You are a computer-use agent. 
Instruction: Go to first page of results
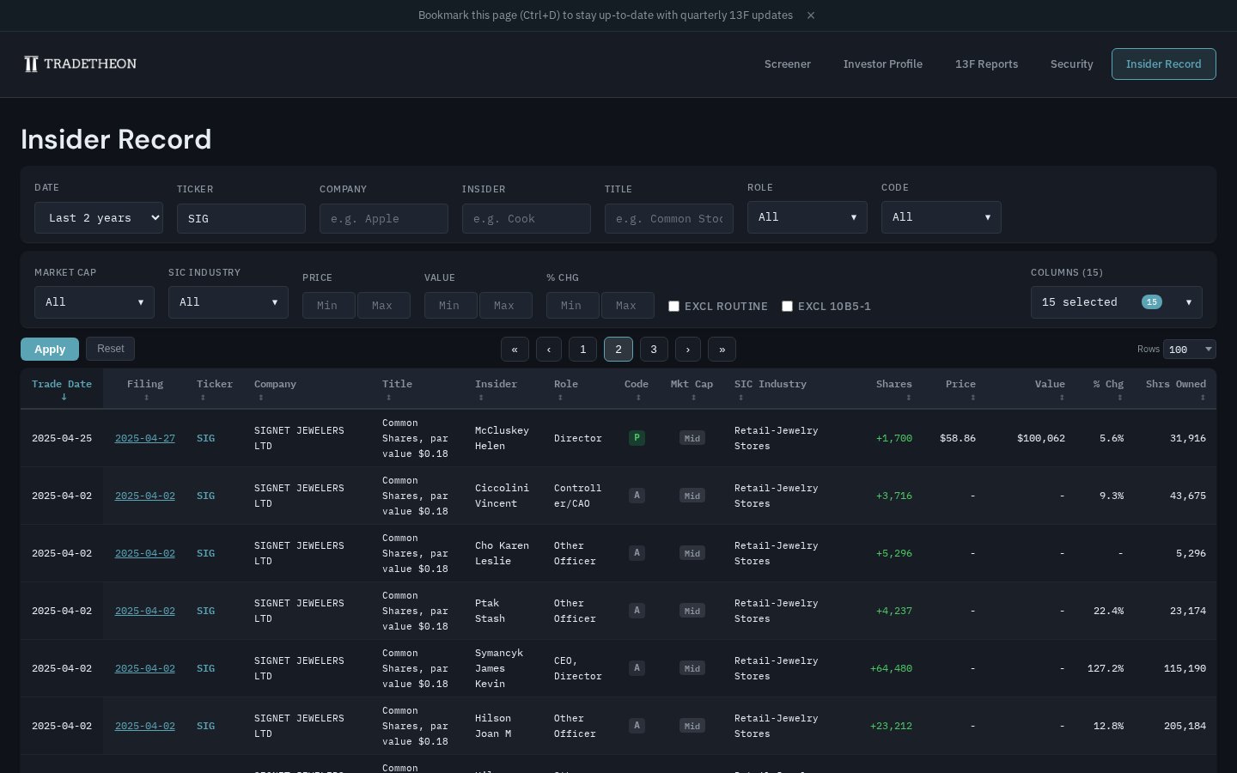(515, 350)
